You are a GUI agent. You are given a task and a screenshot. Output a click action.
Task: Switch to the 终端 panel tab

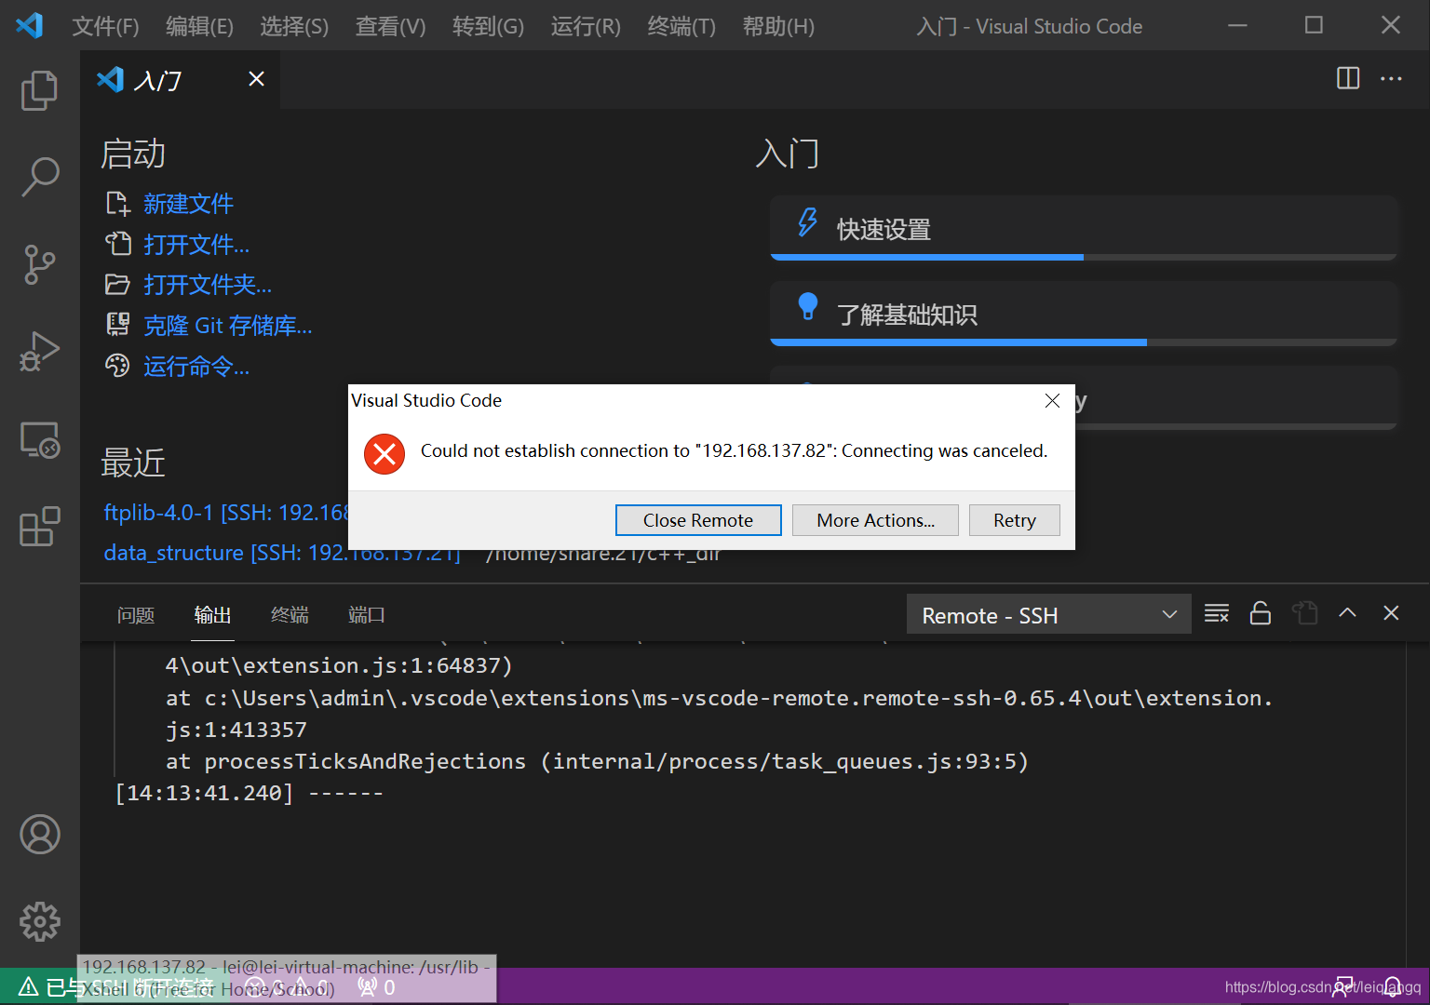289,614
